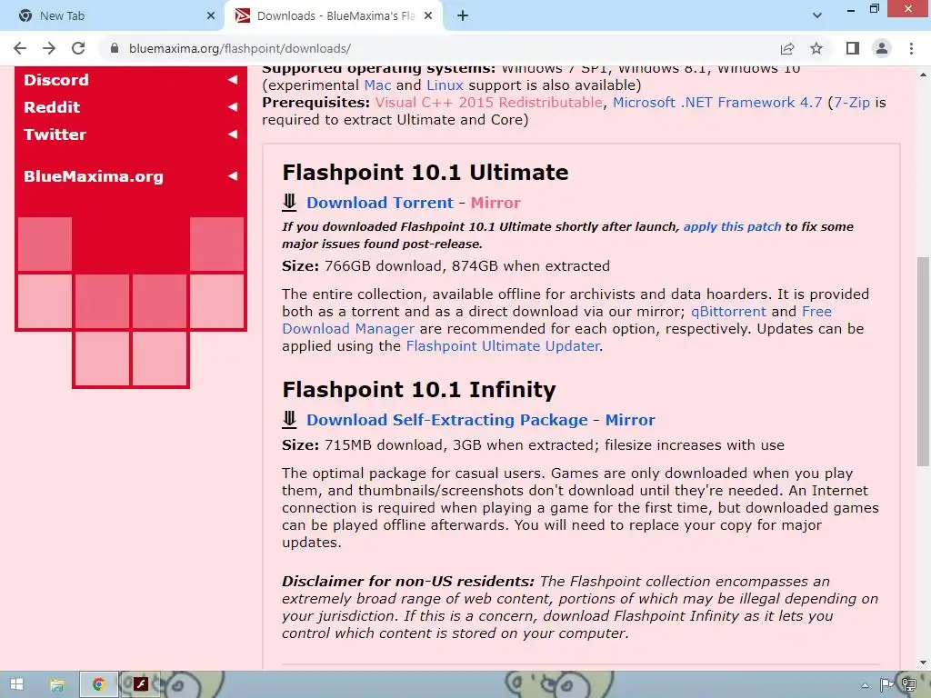Image resolution: width=931 pixels, height=698 pixels.
Task: Switch to Chrome in the taskbar
Action: click(98, 684)
